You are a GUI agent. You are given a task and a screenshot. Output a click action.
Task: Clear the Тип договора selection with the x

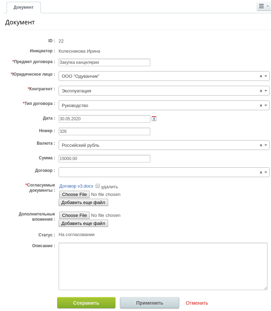(x=261, y=105)
